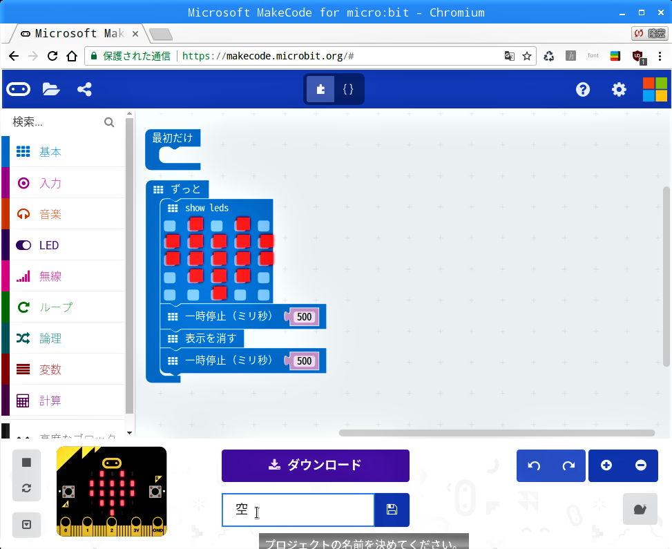This screenshot has height=549, width=672.
Task: Zoom in the workspace
Action: pyautogui.click(x=606, y=465)
